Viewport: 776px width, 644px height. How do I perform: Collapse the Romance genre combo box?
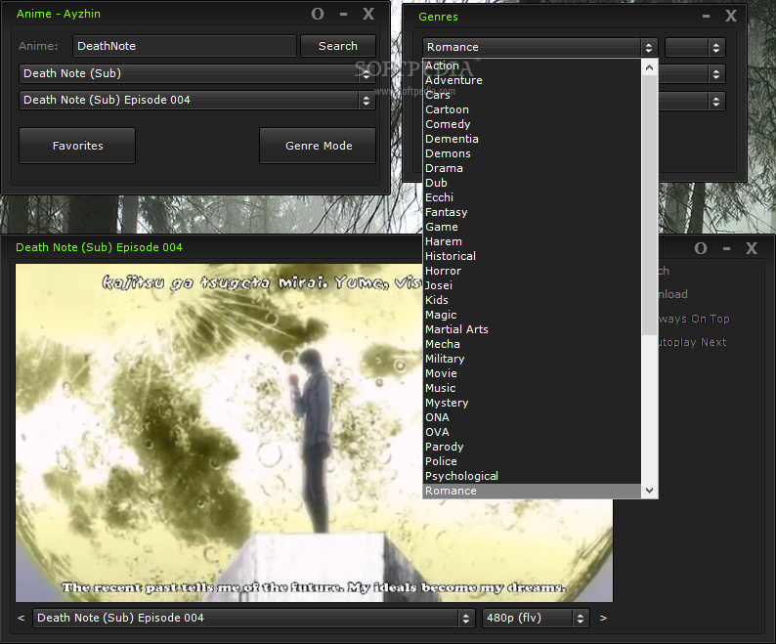coord(539,48)
